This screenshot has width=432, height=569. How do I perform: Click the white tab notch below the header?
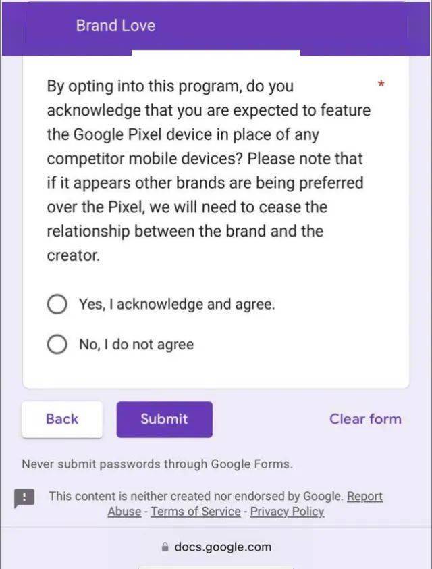pyautogui.click(x=216, y=53)
